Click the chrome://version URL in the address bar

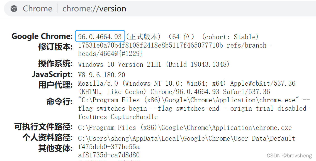[x=94, y=9]
